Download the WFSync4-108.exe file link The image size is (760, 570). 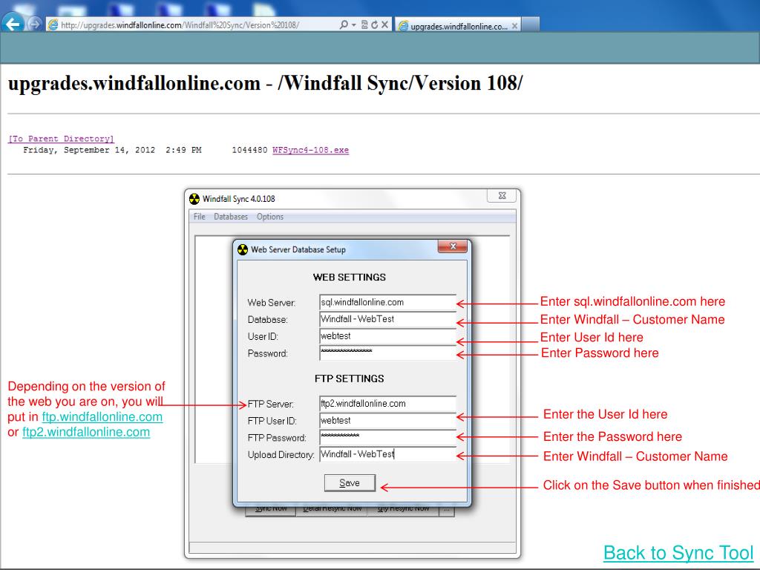pyautogui.click(x=310, y=150)
